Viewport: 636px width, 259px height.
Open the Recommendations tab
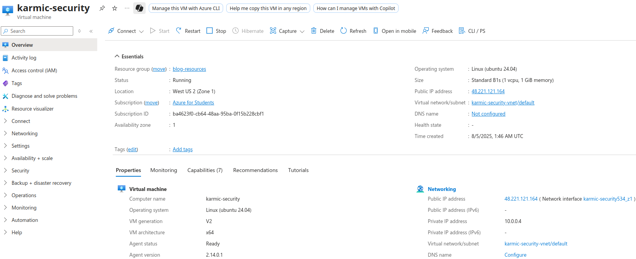click(255, 170)
